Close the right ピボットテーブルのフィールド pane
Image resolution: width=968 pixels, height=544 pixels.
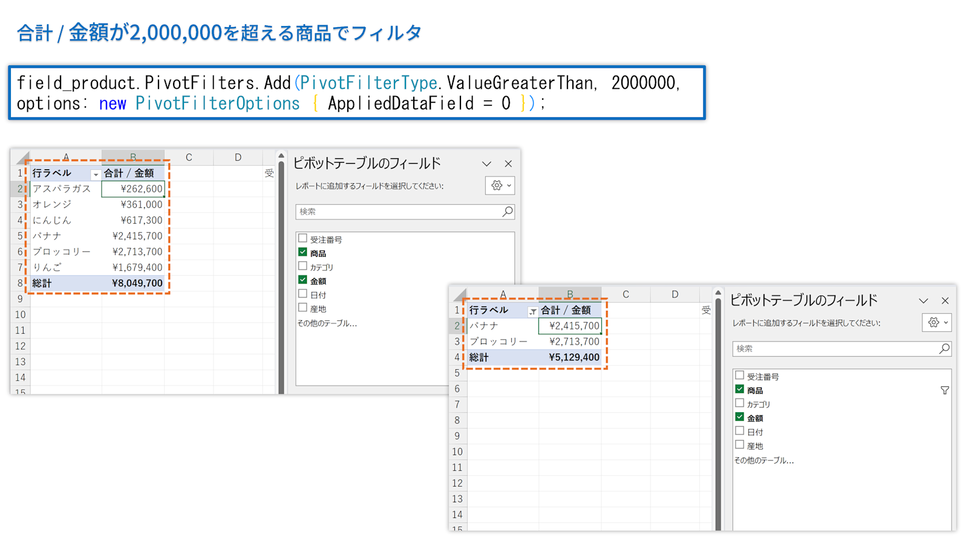[x=945, y=301]
